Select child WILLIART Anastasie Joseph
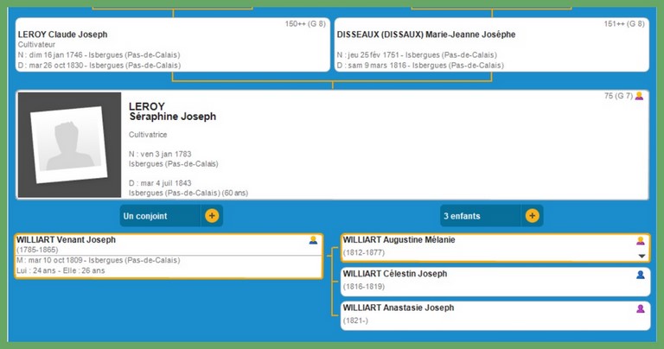Viewport: 664px width, 349px height. 398,308
